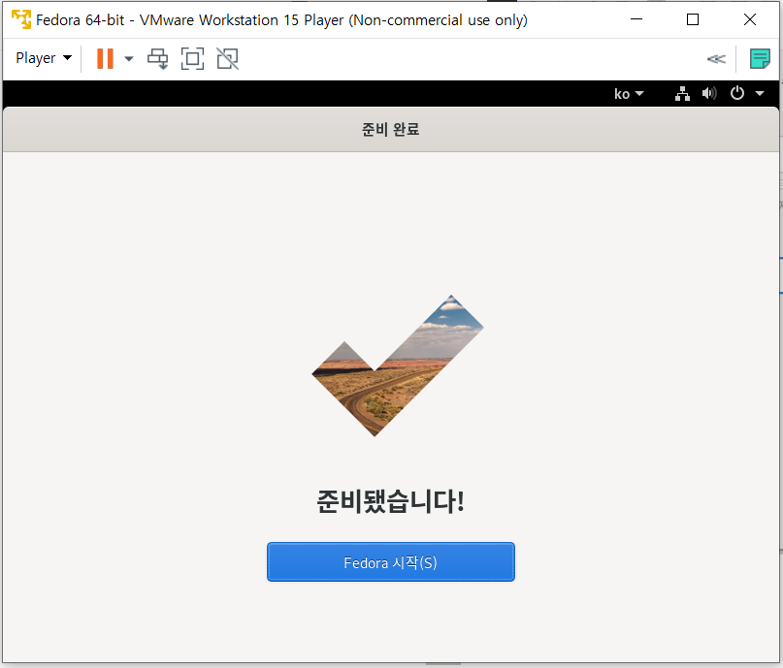
Task: Enter full screen mode
Action: pyautogui.click(x=192, y=59)
